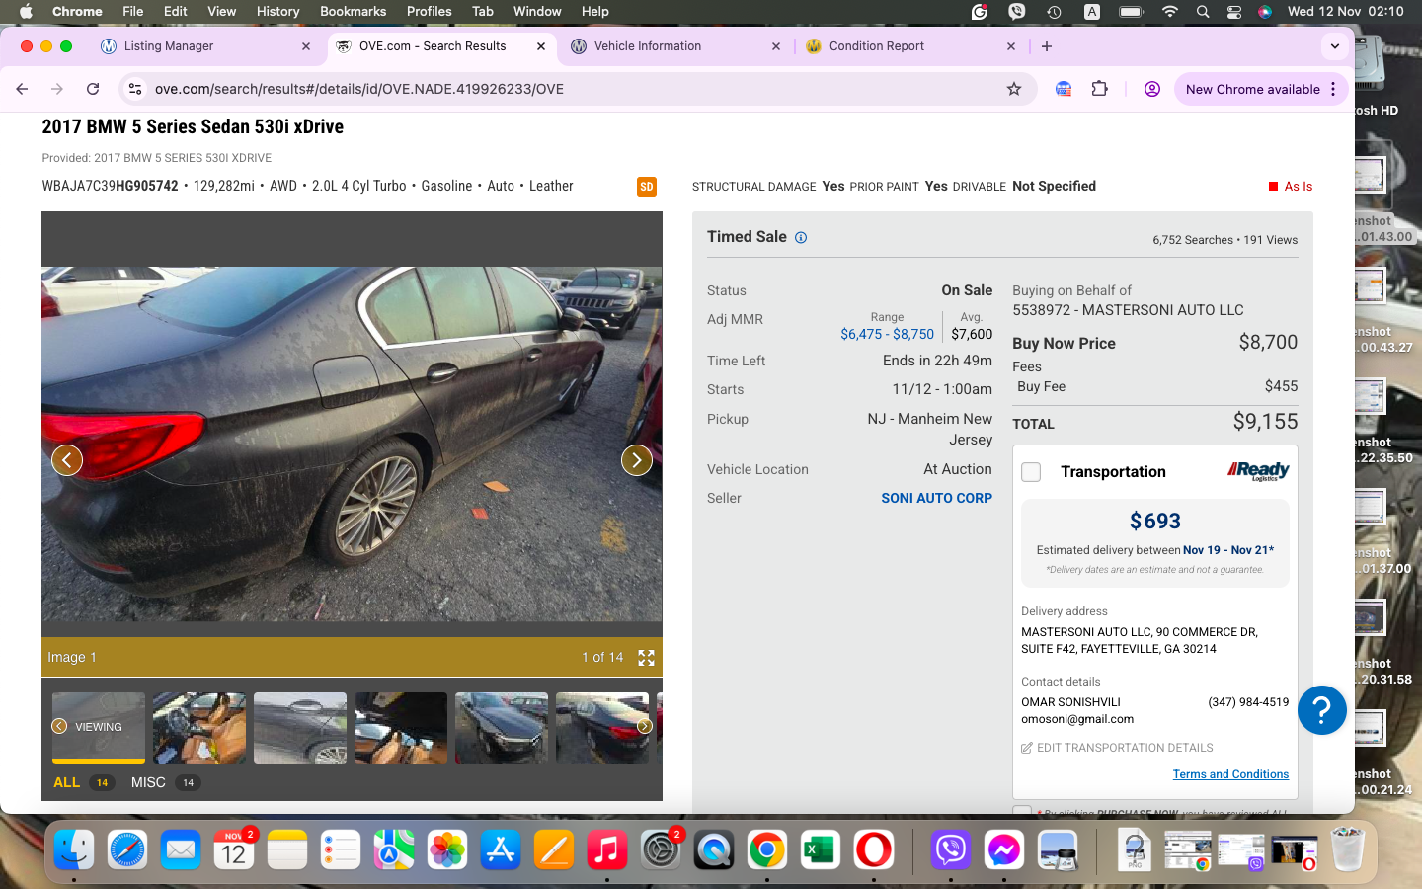The image size is (1422, 889).
Task: Open Chrome extensions puzzle icon
Action: [x=1099, y=89]
